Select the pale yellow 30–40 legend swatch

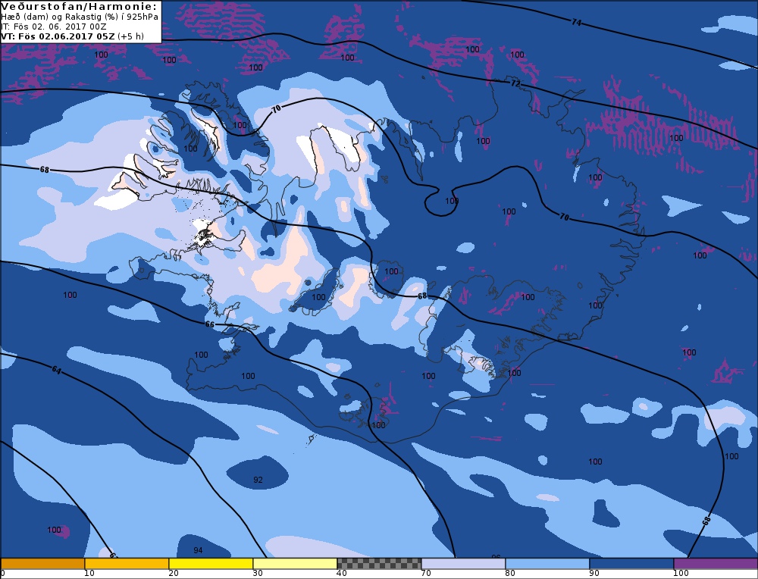click(295, 564)
